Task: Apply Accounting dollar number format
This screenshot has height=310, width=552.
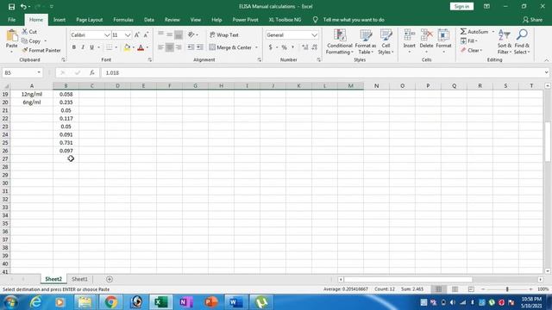Action: (x=270, y=47)
